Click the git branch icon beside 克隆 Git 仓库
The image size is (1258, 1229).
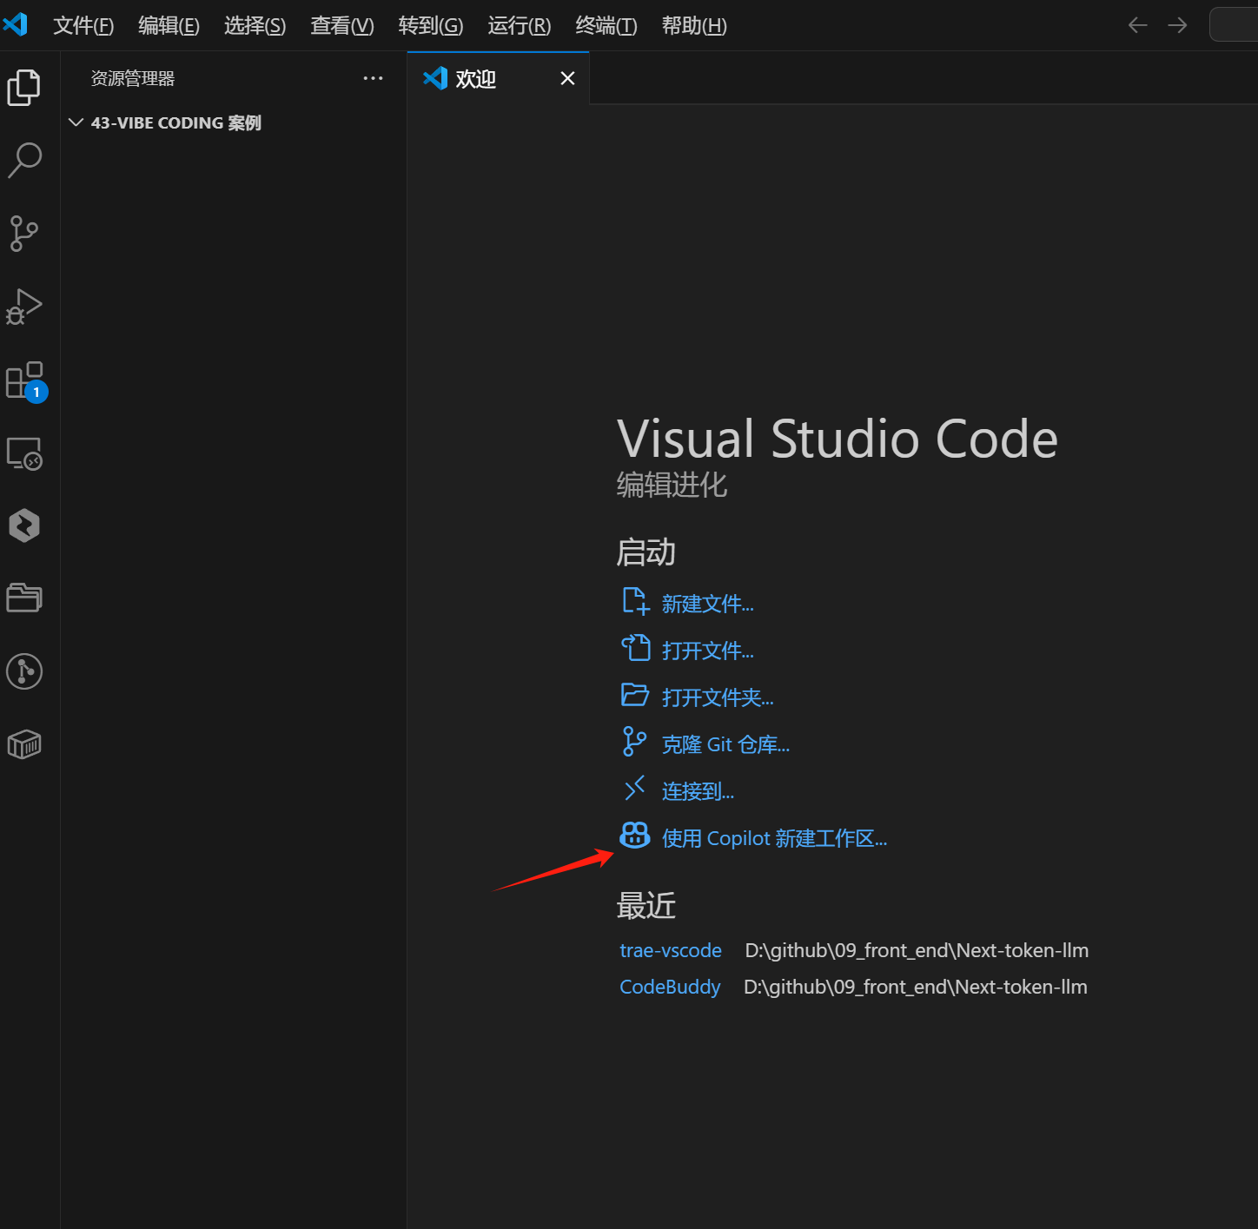pyautogui.click(x=635, y=742)
